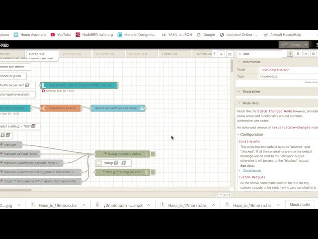Open the debug messages sidebar icon

coord(298,54)
